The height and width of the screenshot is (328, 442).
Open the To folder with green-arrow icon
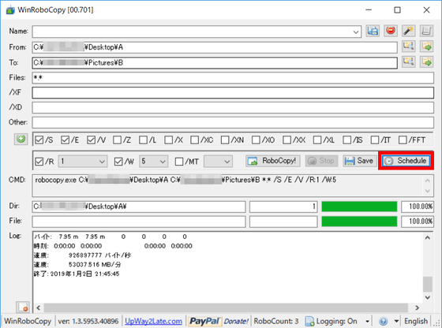[426, 62]
